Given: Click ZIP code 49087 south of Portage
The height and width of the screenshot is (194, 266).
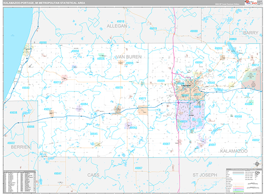Looking at the screenshot, I should tap(166, 144).
